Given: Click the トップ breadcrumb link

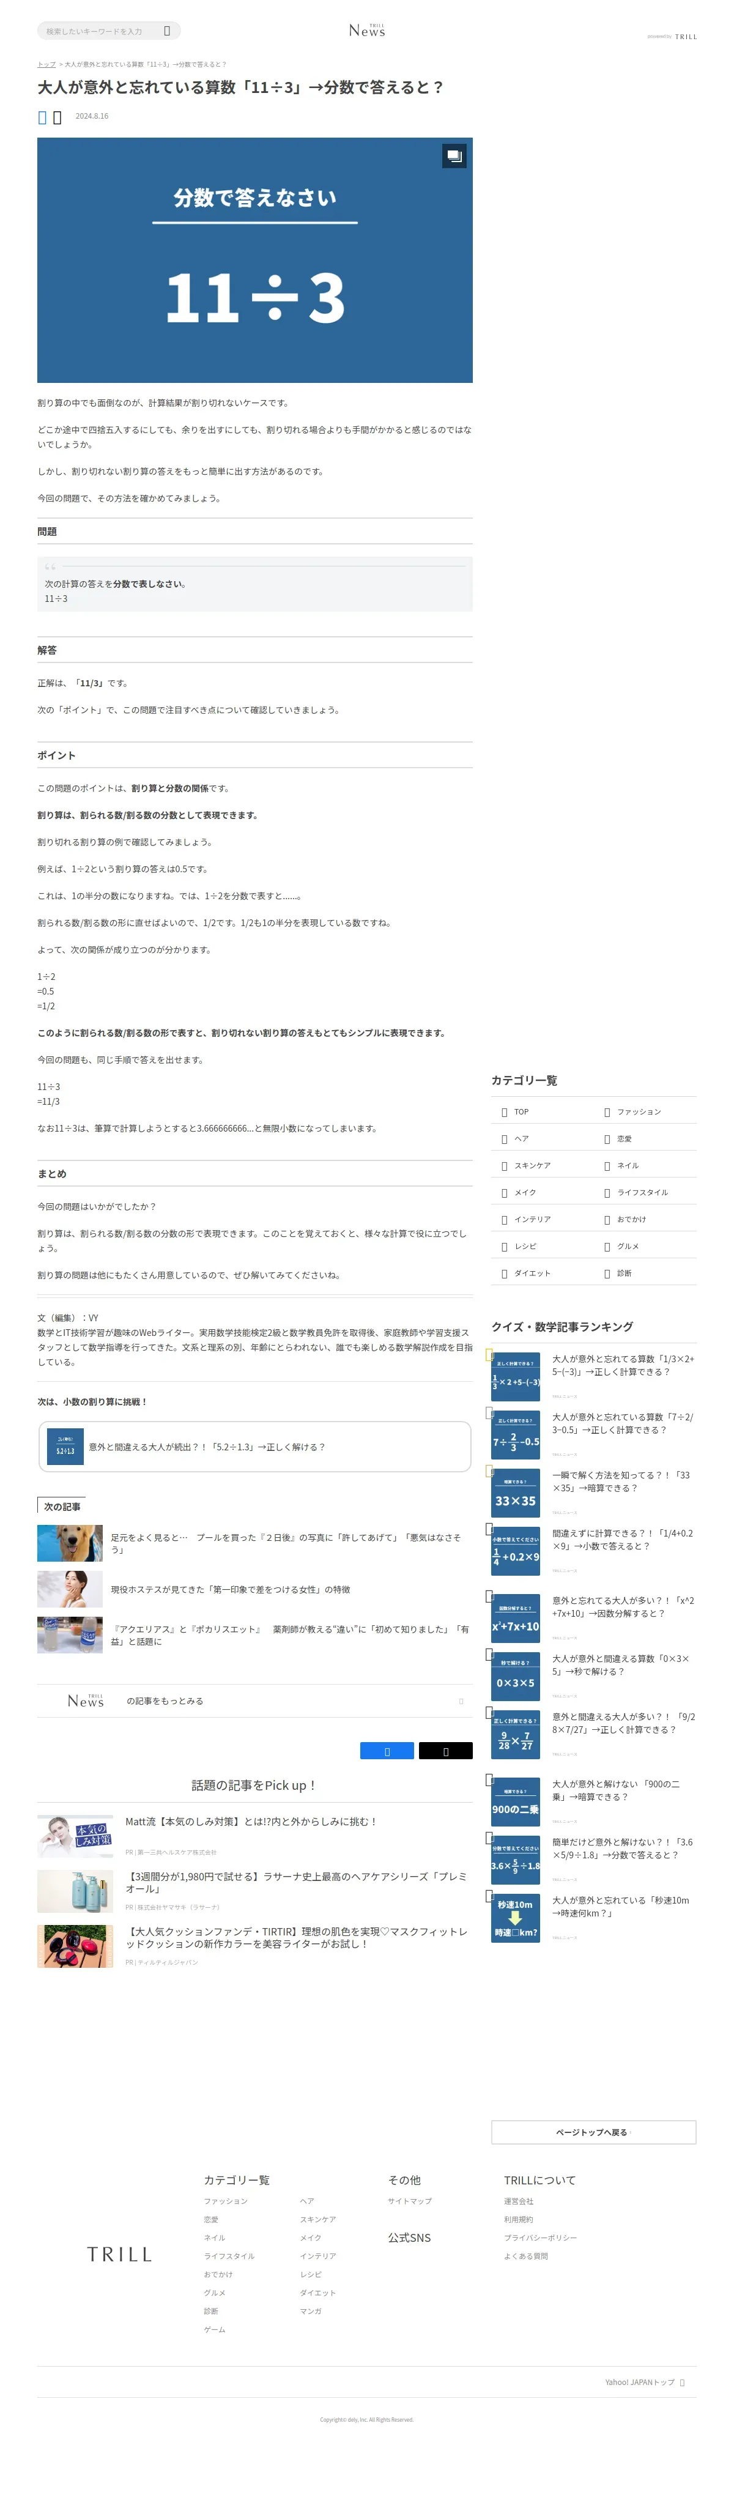Looking at the screenshot, I should click(46, 64).
